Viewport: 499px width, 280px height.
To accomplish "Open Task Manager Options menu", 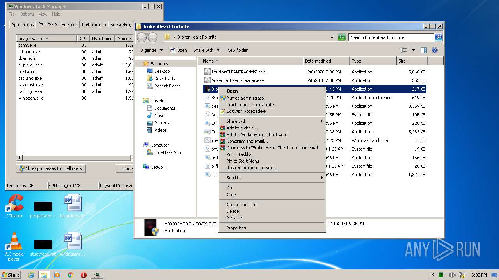I will pyautogui.click(x=27, y=14).
